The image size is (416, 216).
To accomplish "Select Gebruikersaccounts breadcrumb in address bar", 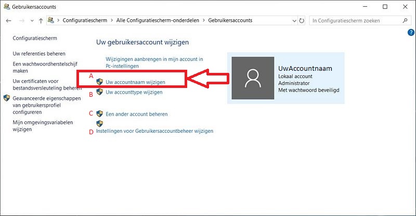I will point(230,20).
